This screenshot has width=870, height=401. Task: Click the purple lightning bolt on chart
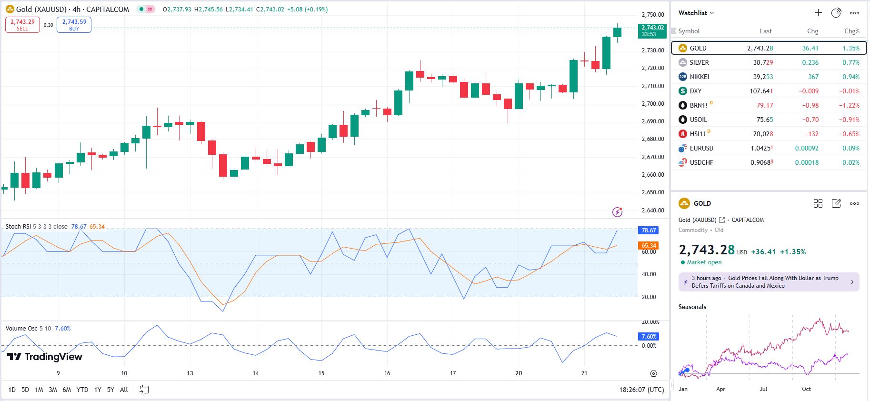click(617, 212)
